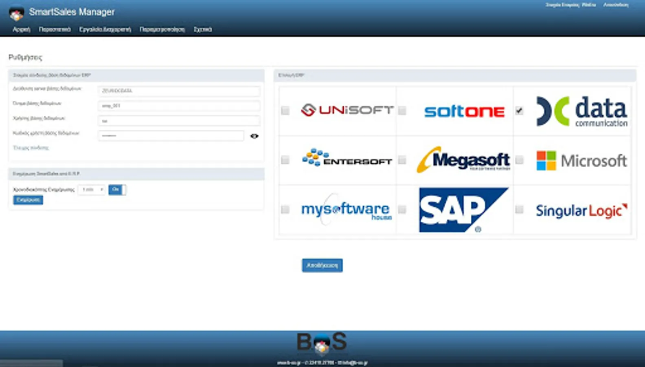Click the BOS logo in the footer

coord(322,343)
